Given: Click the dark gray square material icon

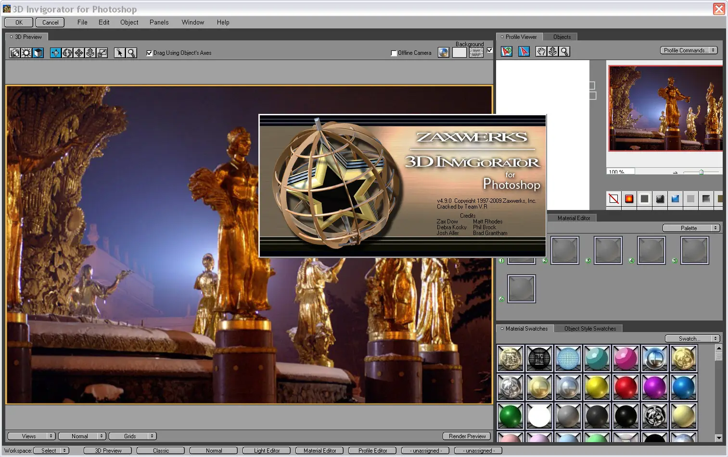Looking at the screenshot, I should (x=644, y=199).
